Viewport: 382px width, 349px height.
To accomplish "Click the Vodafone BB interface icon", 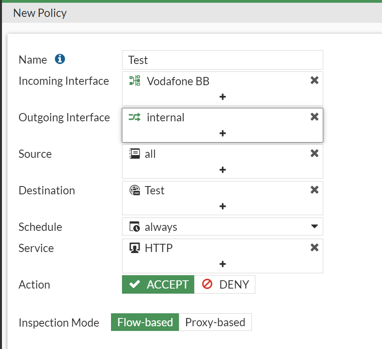I will coord(135,81).
